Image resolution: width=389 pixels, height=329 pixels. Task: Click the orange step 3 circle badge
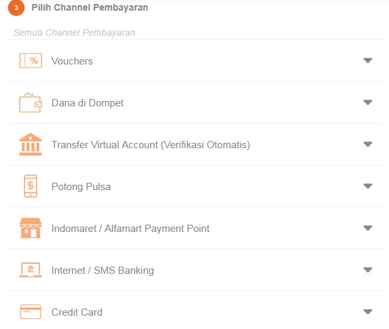[16, 8]
